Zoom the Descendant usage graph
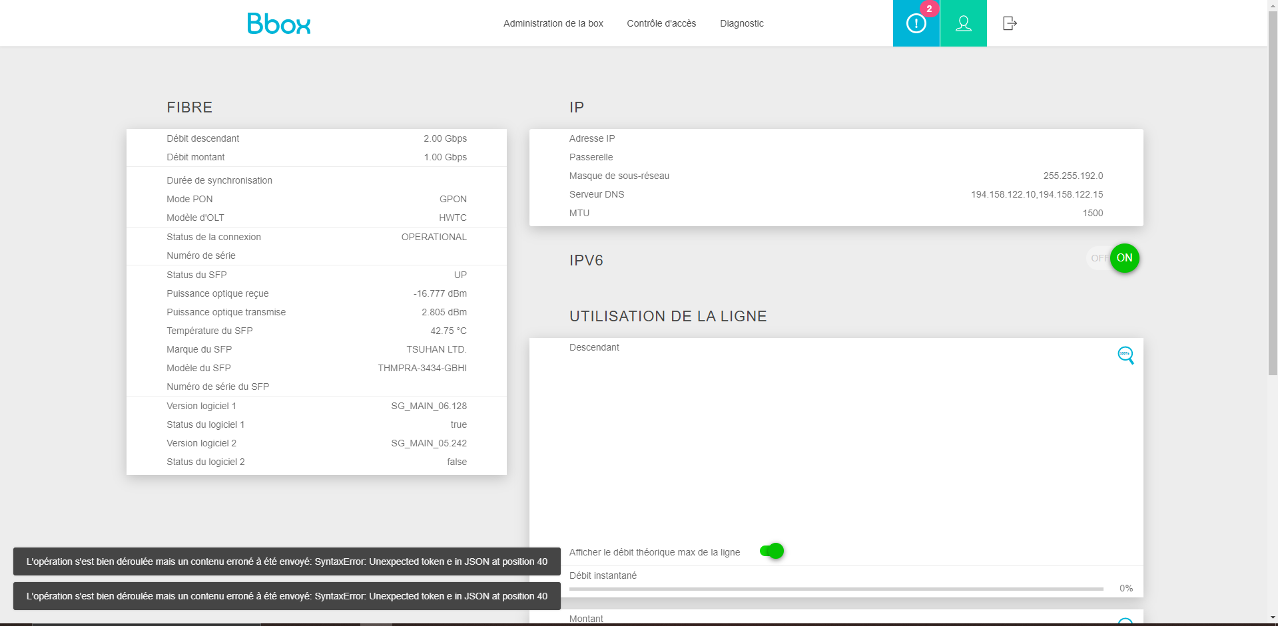 [x=1125, y=355]
